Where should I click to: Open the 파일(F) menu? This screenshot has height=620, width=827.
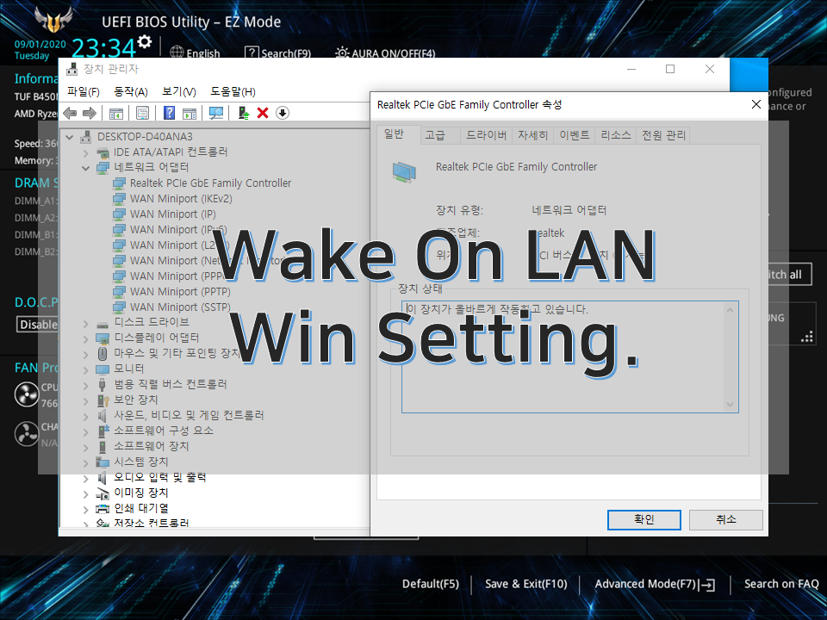[x=84, y=92]
